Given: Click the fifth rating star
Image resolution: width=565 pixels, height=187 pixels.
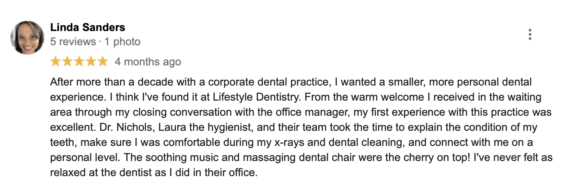Looking at the screenshot, I should 103,62.
